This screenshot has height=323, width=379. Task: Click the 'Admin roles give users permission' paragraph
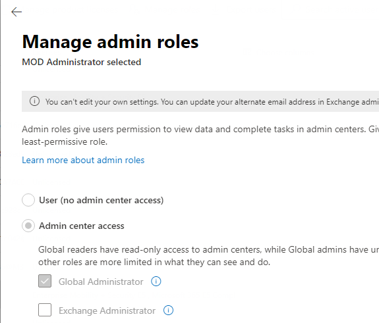pyautogui.click(x=200, y=136)
